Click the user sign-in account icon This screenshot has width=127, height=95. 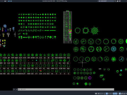pos(117,1)
